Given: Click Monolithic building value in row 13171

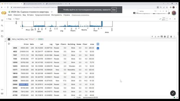Looking at the screenshot, I should coord(71,70).
